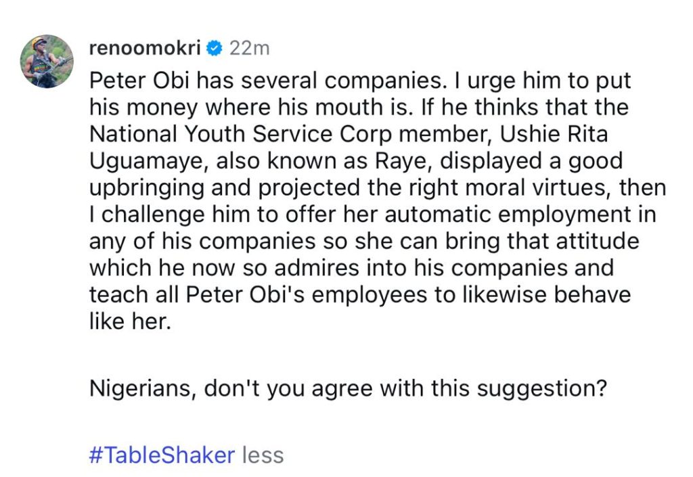
Task: Open renoomokri's profile picture
Action: pyautogui.click(x=47, y=62)
